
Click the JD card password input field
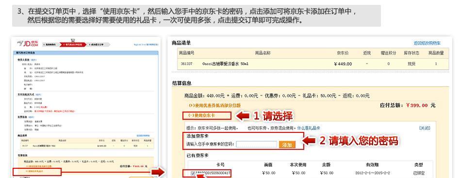(256, 144)
